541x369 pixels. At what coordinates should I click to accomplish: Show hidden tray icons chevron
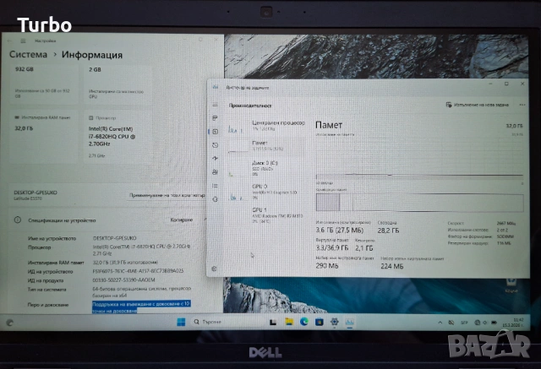tap(440, 323)
